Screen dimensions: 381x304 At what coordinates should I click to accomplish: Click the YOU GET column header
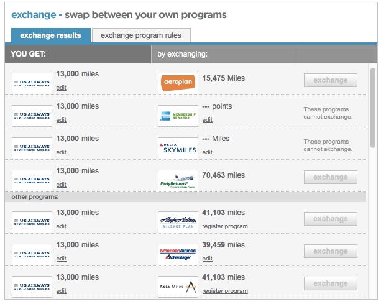(x=78, y=54)
